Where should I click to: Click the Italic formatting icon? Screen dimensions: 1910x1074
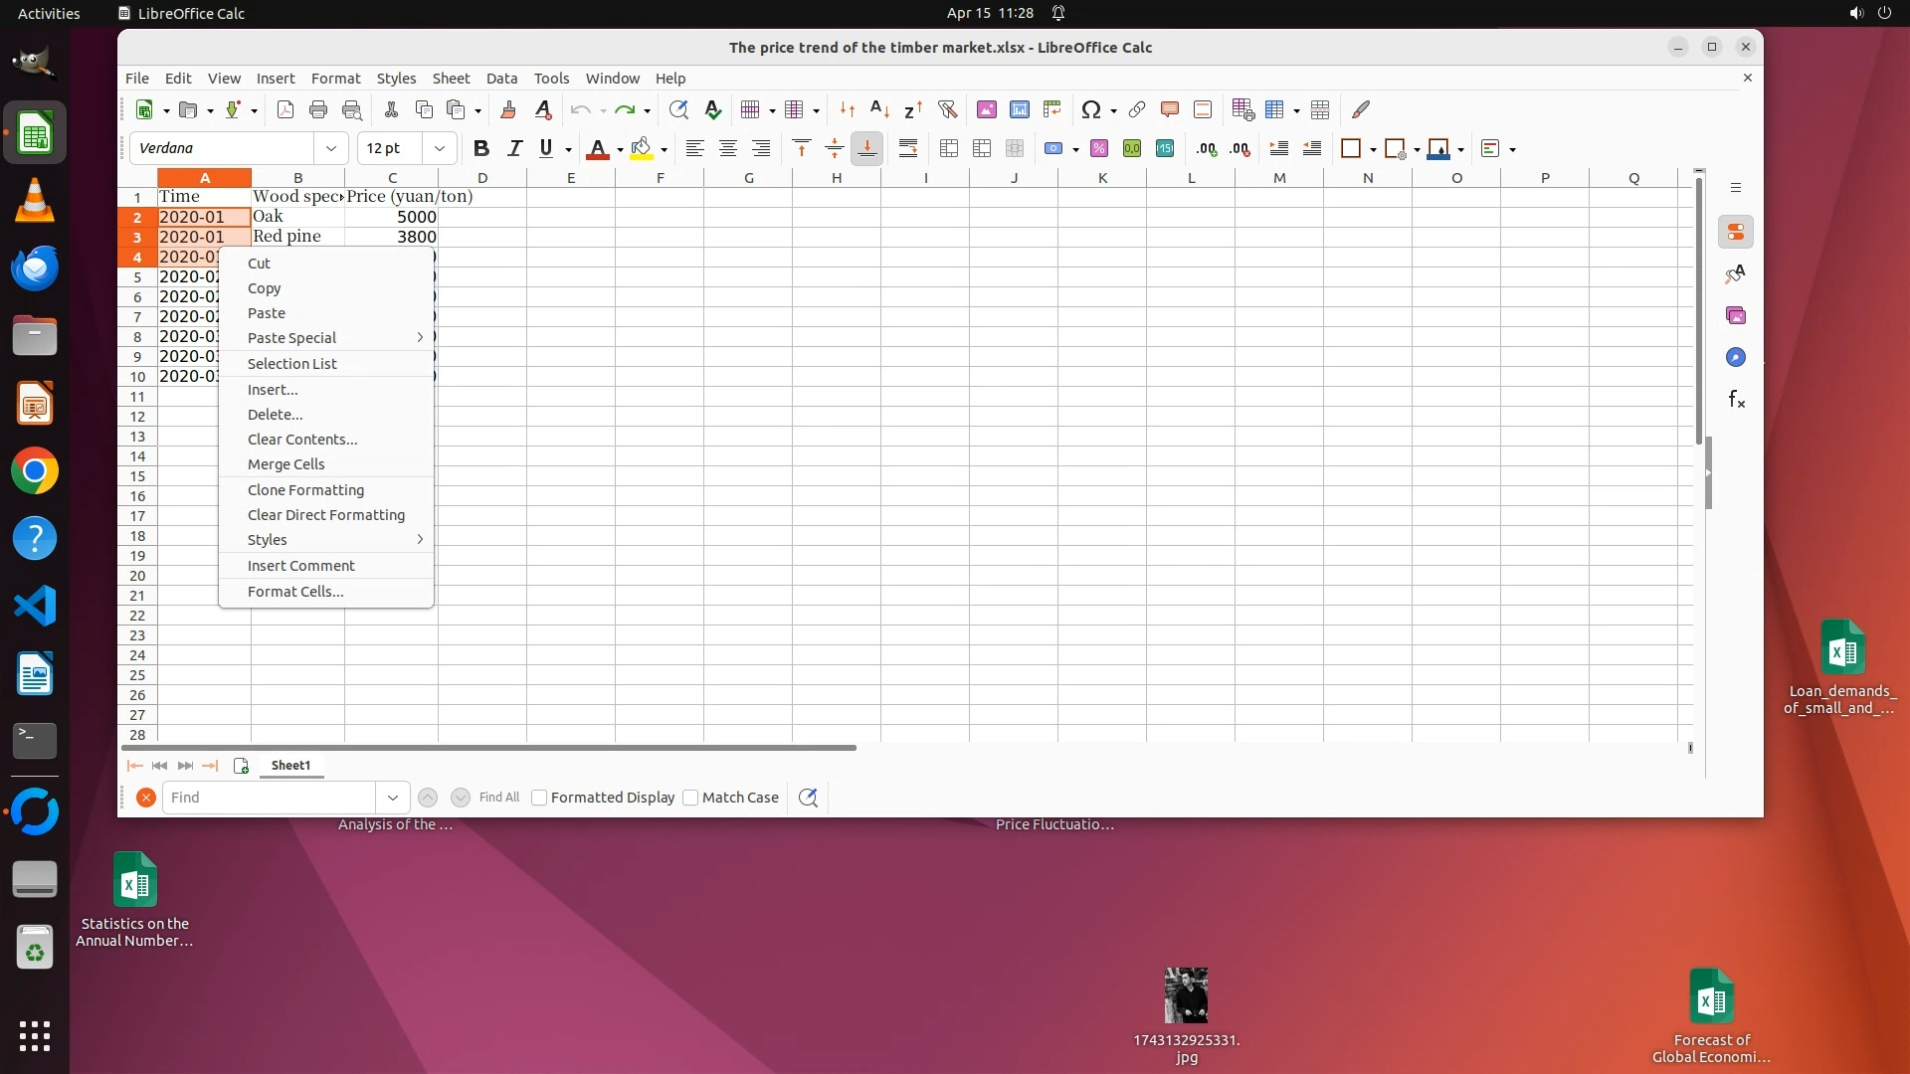[514, 149]
